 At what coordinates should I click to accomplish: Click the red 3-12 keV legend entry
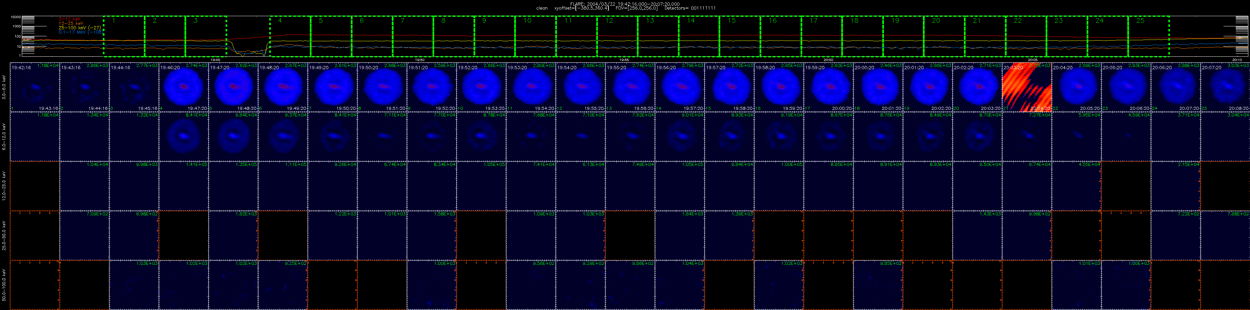coord(70,19)
